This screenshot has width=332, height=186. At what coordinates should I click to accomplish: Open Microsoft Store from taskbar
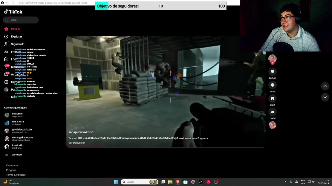(x=185, y=182)
